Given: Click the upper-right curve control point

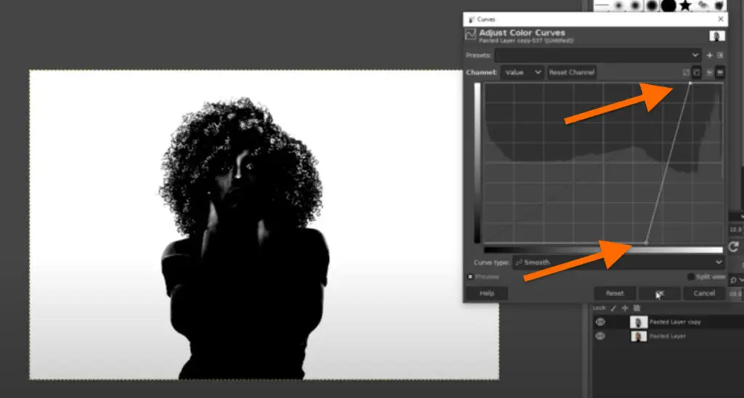Looking at the screenshot, I should pos(690,83).
